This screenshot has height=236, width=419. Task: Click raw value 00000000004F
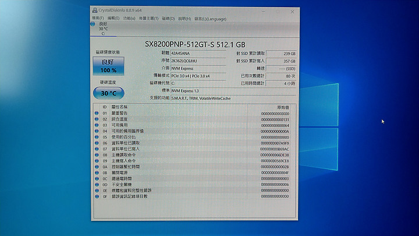click(x=275, y=172)
